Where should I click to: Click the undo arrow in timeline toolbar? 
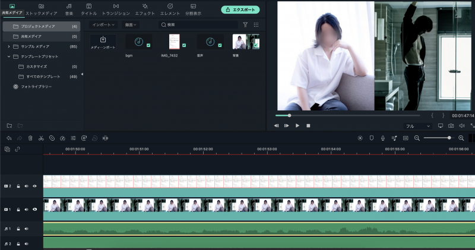[x=9, y=138]
